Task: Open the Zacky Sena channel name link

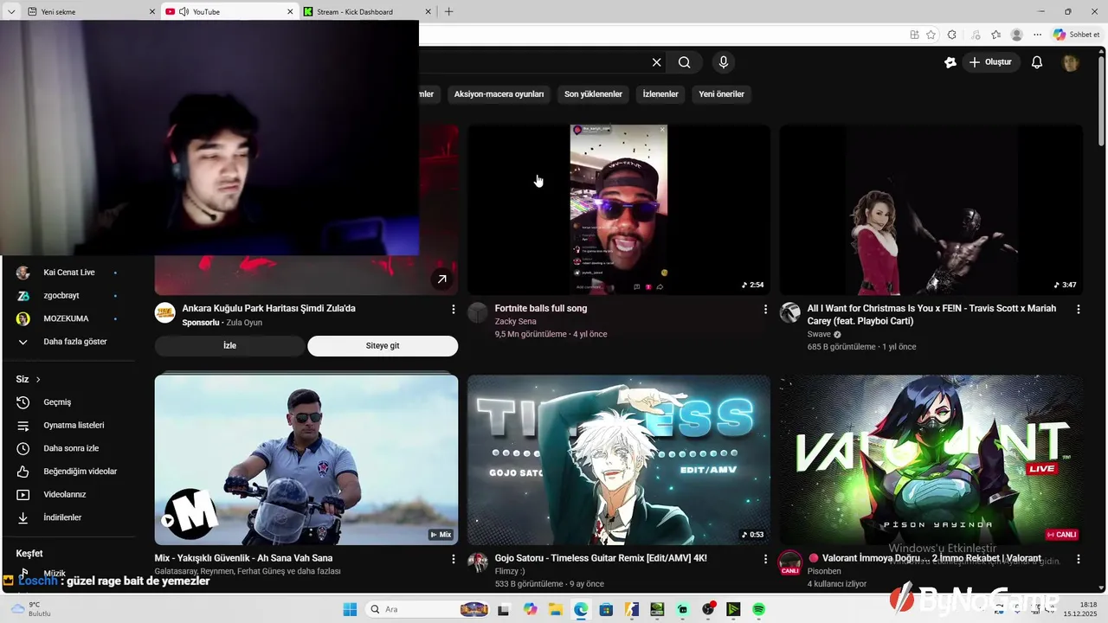Action: (515, 322)
